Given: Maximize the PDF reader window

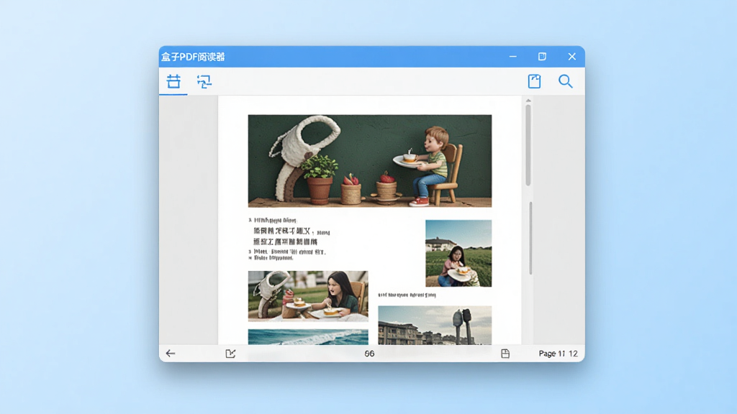Looking at the screenshot, I should [542, 56].
